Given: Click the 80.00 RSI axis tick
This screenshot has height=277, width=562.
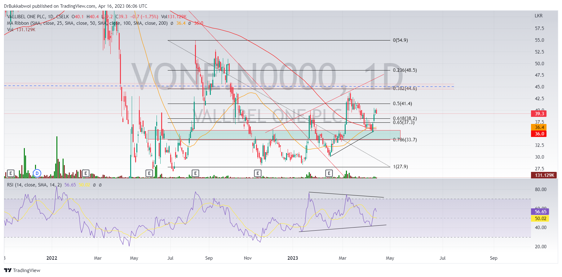Looking at the screenshot, I should click(x=541, y=190).
